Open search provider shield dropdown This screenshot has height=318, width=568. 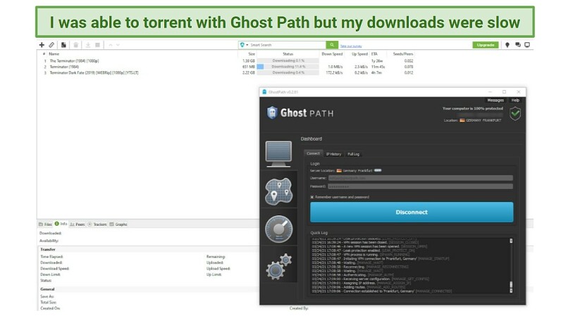[244, 45]
